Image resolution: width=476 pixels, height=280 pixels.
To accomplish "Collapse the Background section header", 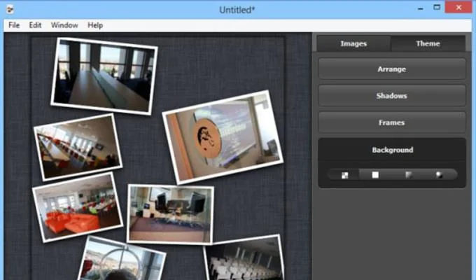I will [x=392, y=150].
